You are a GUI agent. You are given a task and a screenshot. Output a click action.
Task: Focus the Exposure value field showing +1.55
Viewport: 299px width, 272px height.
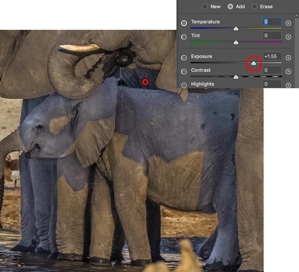[x=272, y=57]
